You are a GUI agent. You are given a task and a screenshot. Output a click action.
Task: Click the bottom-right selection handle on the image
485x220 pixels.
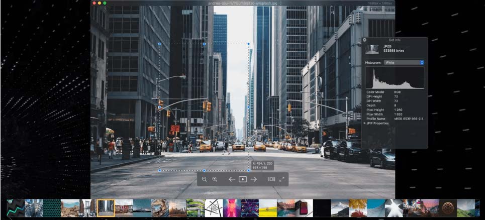(248, 170)
